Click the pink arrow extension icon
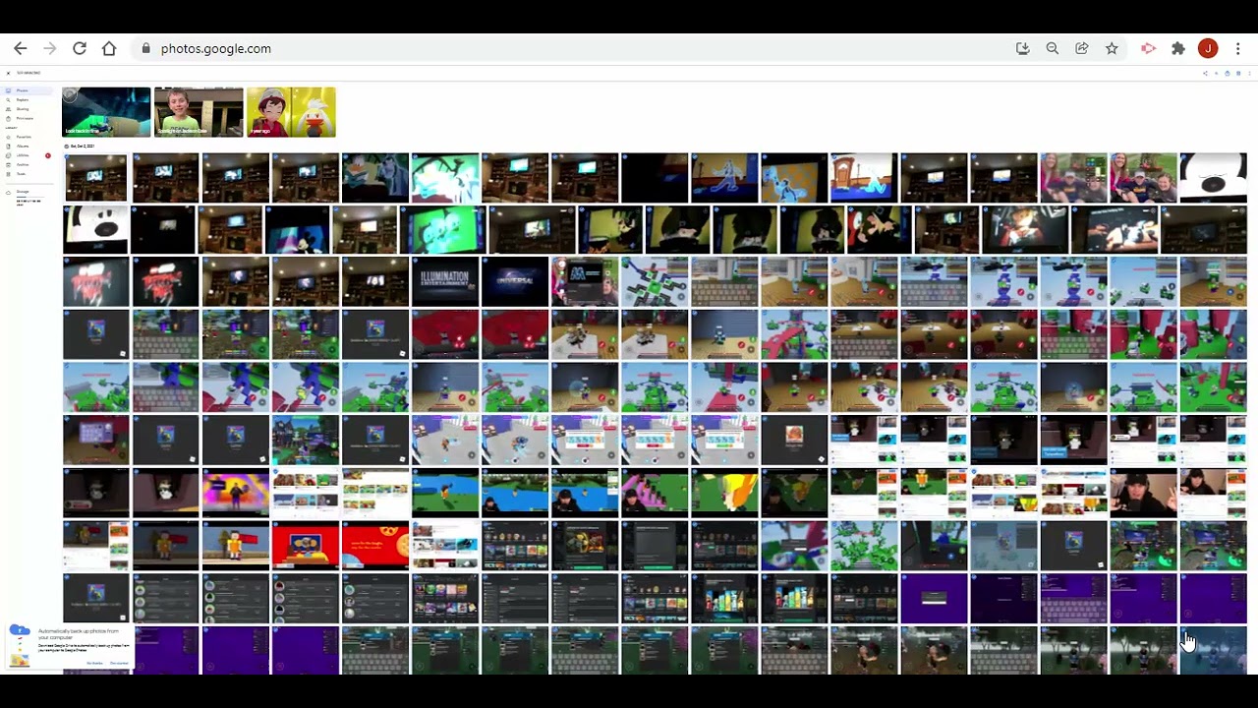The image size is (1258, 708). [x=1148, y=48]
